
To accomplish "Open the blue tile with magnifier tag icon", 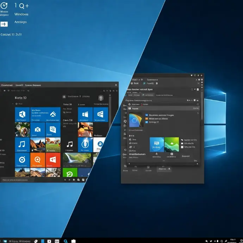I will point(101,114).
